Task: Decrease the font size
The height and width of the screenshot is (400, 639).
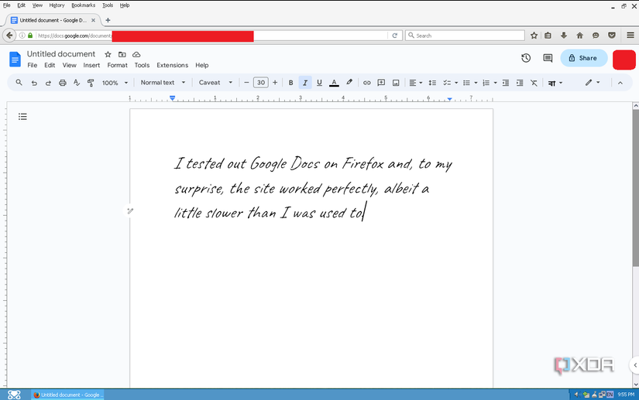Action: coord(246,83)
